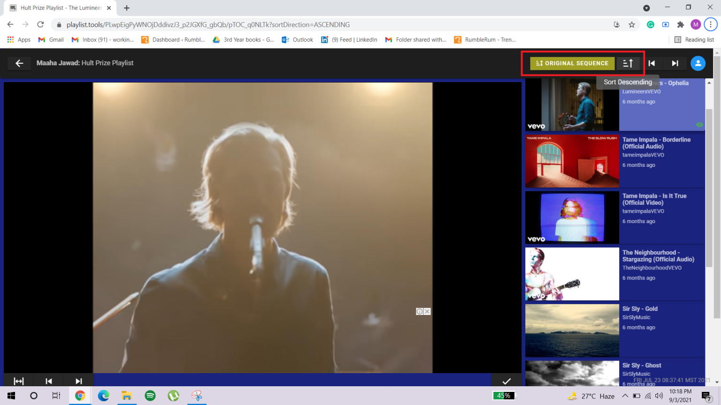
Task: Toggle the fit-width icon below the video
Action: click(x=19, y=381)
